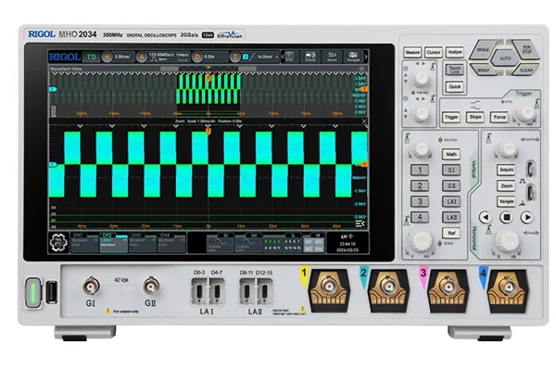This screenshot has height=371, width=556.
Task: Open the CH1 channel tab on screen
Action: [84, 243]
